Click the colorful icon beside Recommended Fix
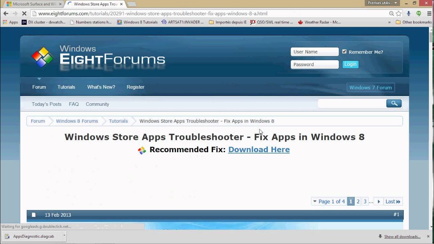 pos(142,150)
